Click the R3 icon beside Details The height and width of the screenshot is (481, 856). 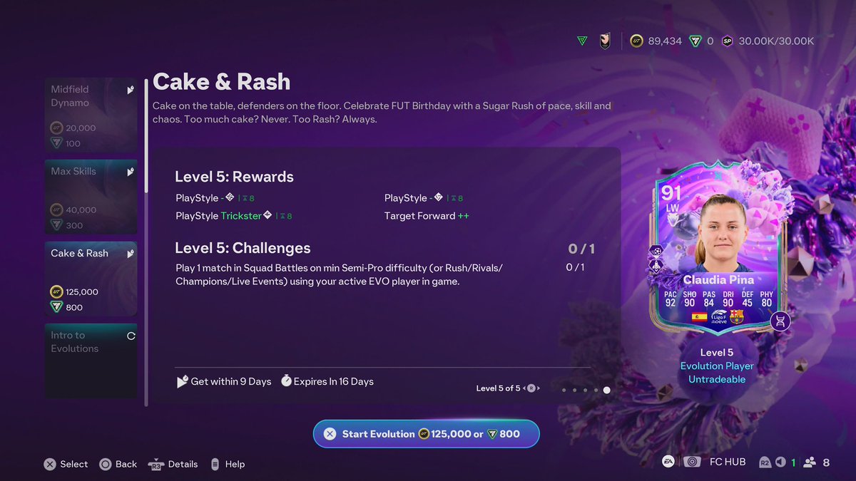(x=156, y=465)
